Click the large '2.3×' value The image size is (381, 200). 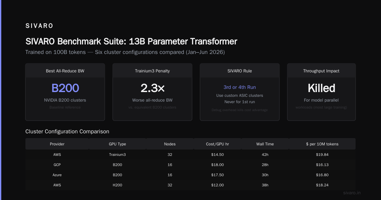click(152, 88)
